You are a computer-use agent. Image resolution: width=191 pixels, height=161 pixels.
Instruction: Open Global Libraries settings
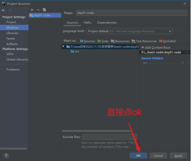click(x=17, y=60)
